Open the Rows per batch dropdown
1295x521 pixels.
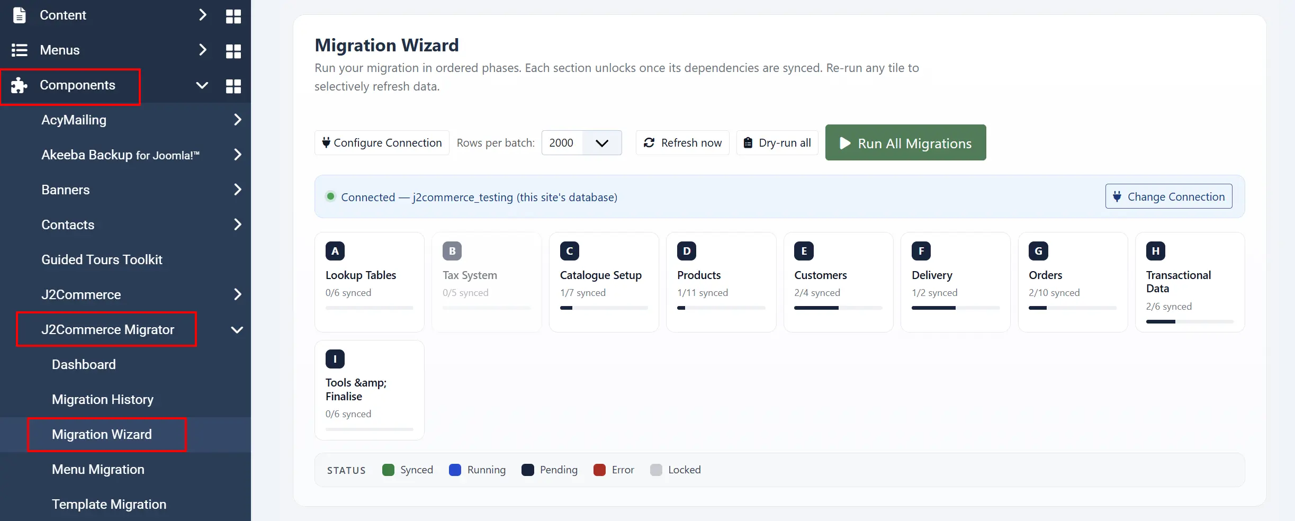click(581, 142)
